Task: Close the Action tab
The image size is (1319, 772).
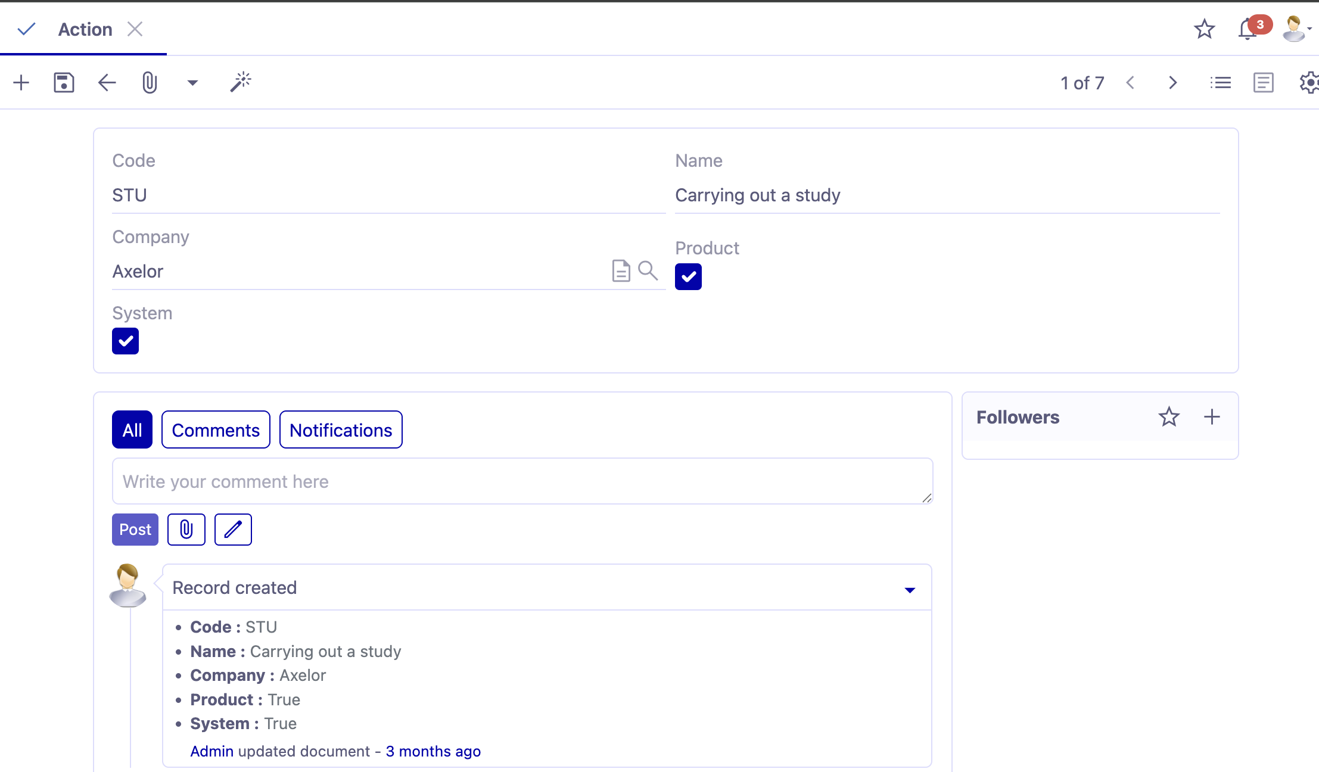Action: (135, 29)
